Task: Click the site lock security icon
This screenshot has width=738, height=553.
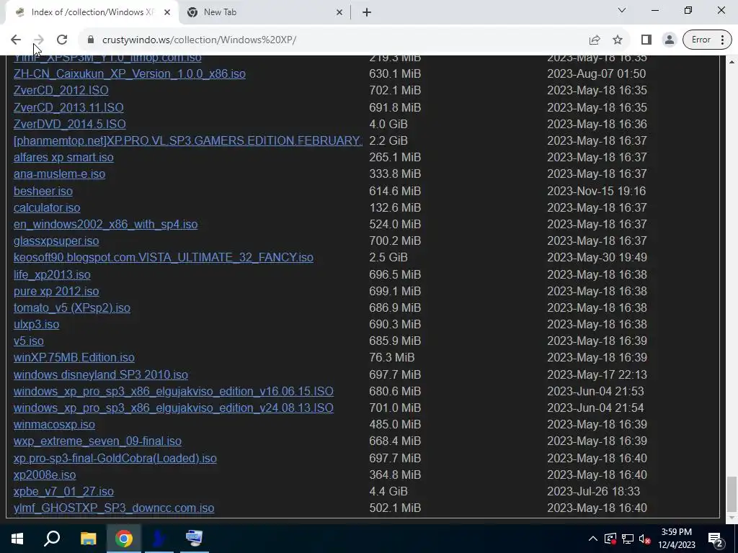Action: [91, 40]
